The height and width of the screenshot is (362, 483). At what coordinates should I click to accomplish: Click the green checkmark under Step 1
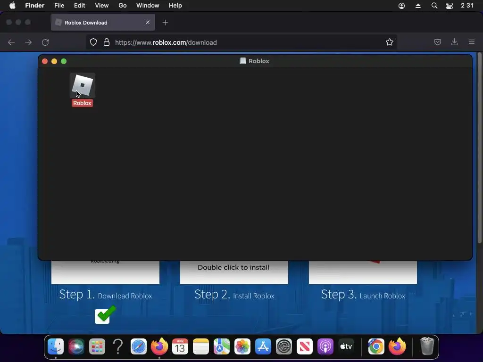(x=105, y=314)
